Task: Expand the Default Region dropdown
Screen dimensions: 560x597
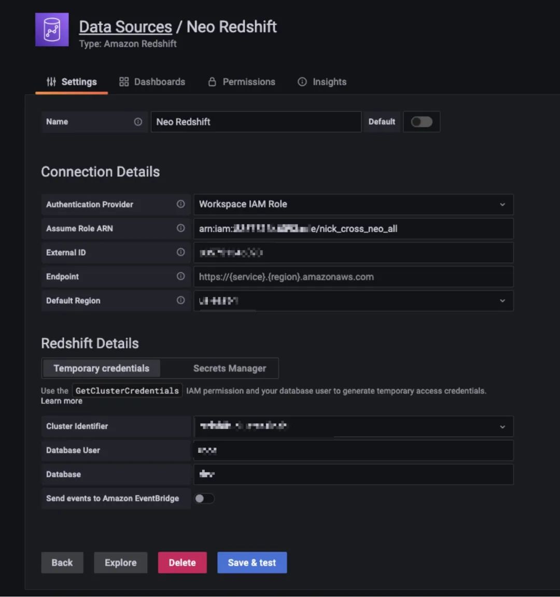Action: tap(353, 301)
